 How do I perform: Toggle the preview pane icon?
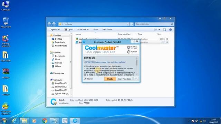164,30
